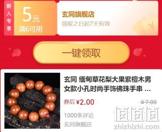The height and width of the screenshot is (132, 162).
Task: Click the 券后 ¥2.00 price
Action: pos(79,102)
